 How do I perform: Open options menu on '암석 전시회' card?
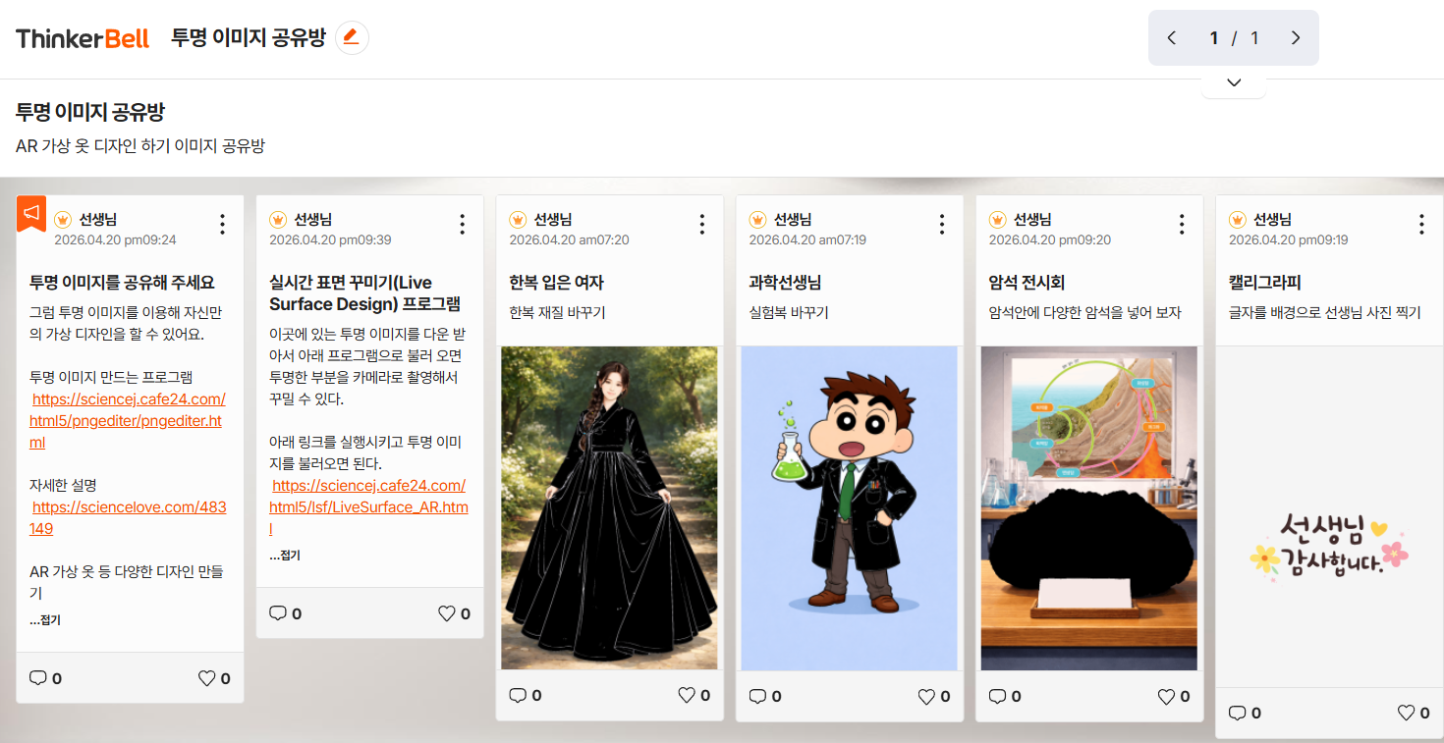tap(1181, 225)
